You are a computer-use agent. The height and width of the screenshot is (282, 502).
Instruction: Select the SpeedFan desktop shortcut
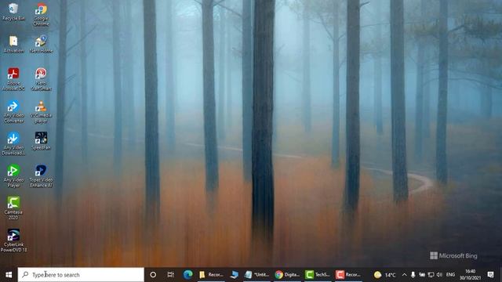(x=42, y=141)
